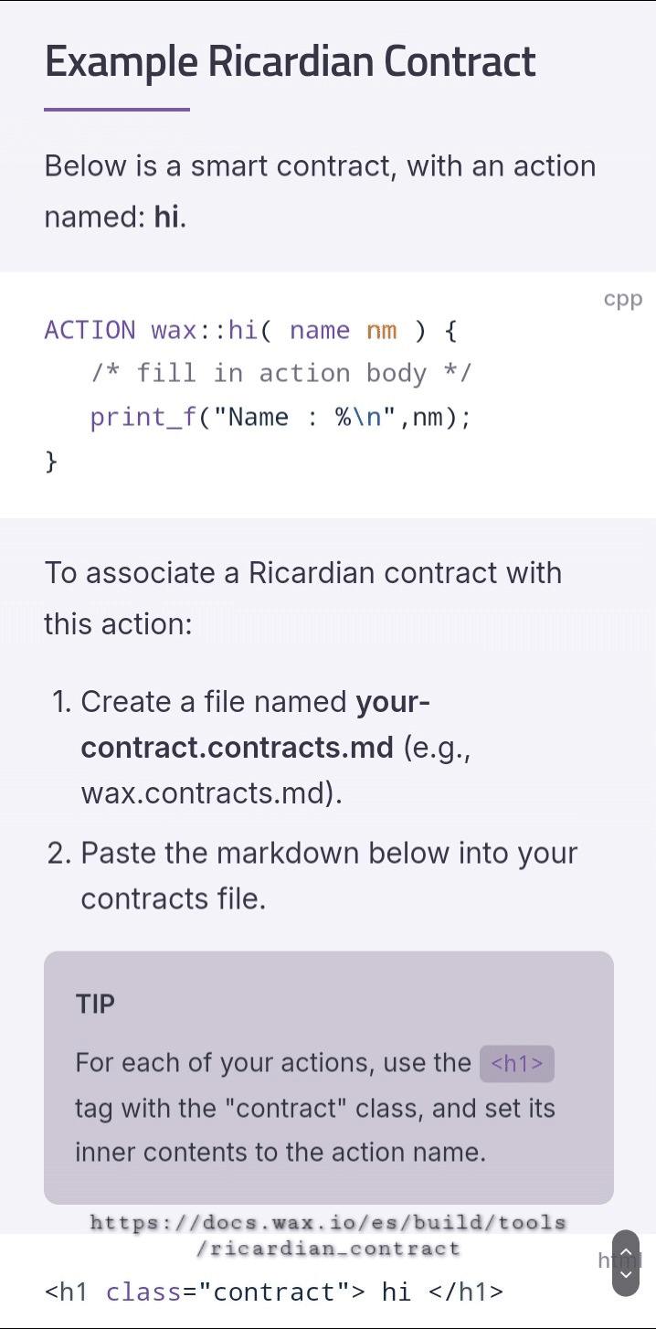Viewport: 656px width, 1329px height.
Task: Click the purple underline below heading
Action: (117, 110)
